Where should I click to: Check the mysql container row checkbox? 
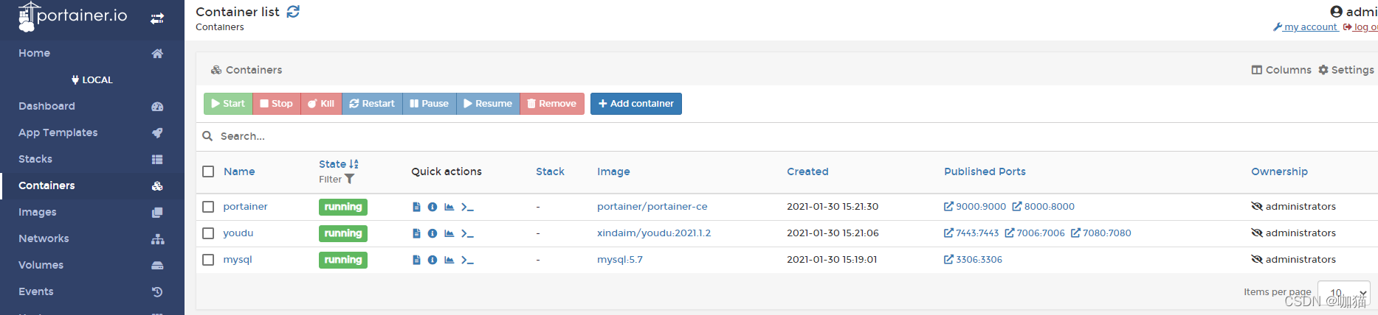(x=208, y=260)
